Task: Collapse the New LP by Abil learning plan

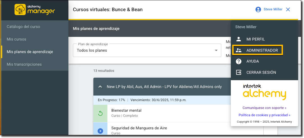Action: tap(100, 87)
